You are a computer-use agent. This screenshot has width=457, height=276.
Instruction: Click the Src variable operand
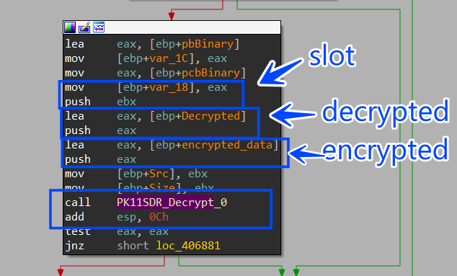159,174
